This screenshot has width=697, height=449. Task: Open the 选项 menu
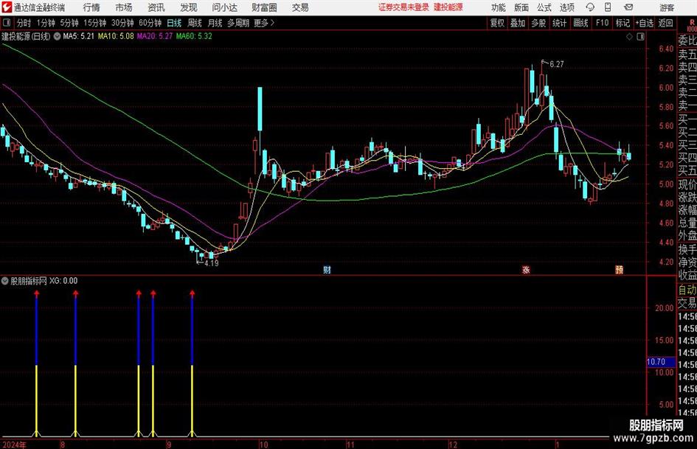(566, 7)
